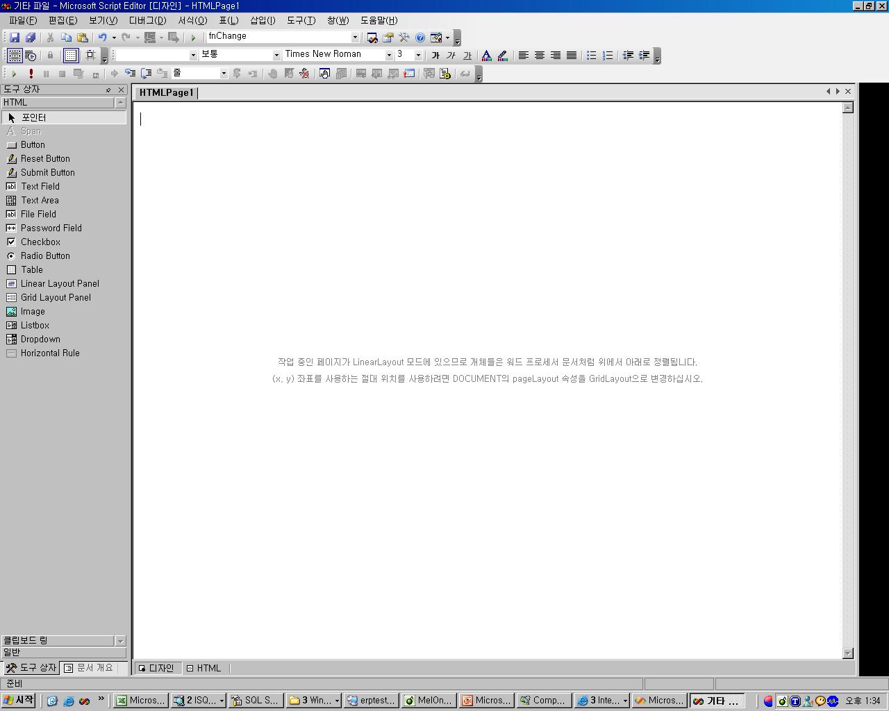Click the Undo arrow icon
Screen dimensions: 889x711
click(x=102, y=37)
